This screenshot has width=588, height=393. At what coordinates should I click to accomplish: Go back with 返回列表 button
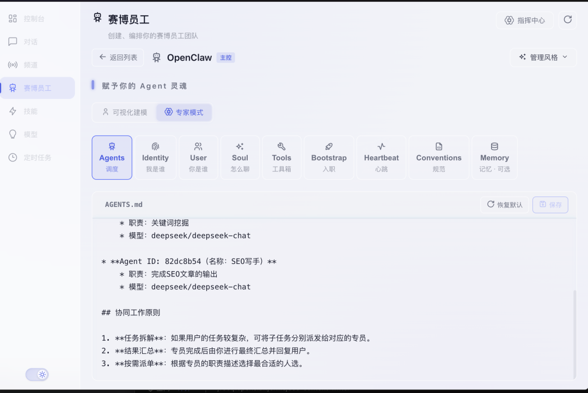click(x=118, y=57)
